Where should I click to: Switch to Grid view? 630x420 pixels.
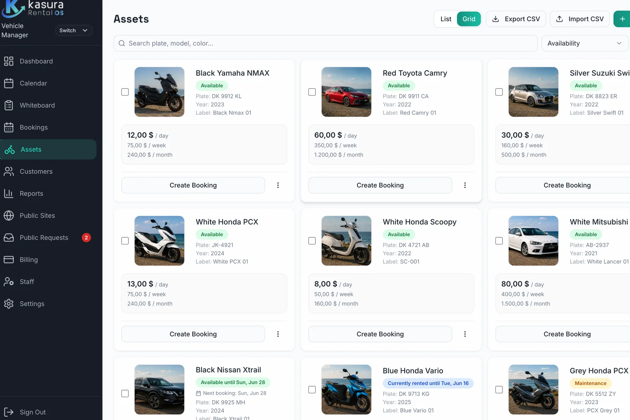(x=469, y=19)
